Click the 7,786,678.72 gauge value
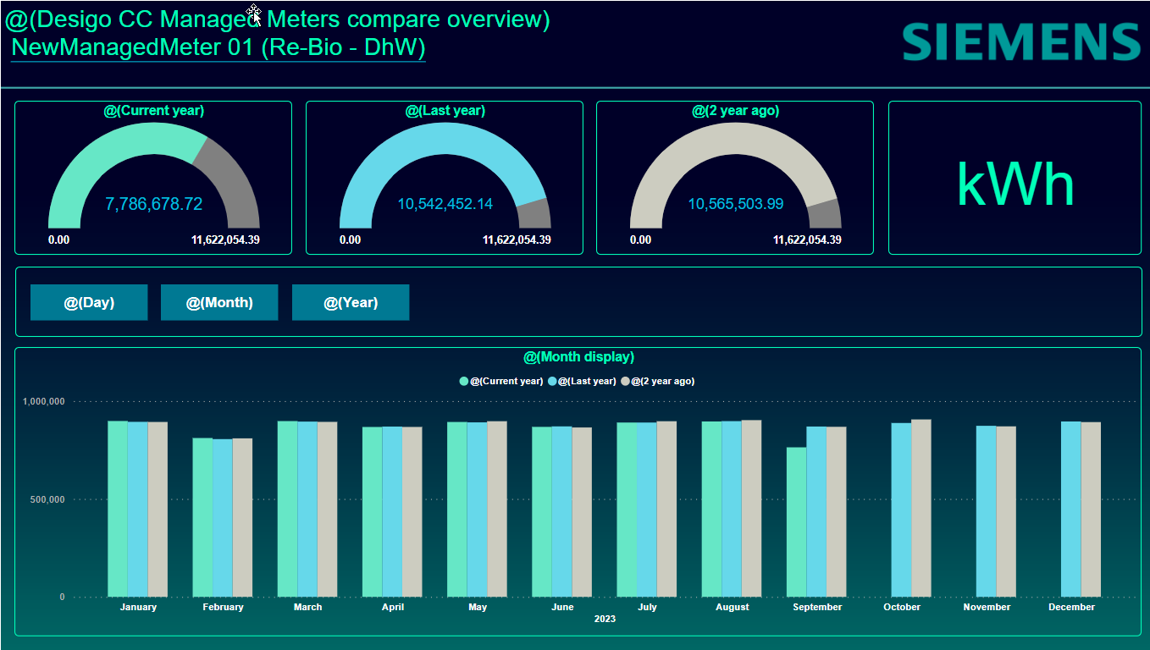The height and width of the screenshot is (650, 1150). [153, 204]
